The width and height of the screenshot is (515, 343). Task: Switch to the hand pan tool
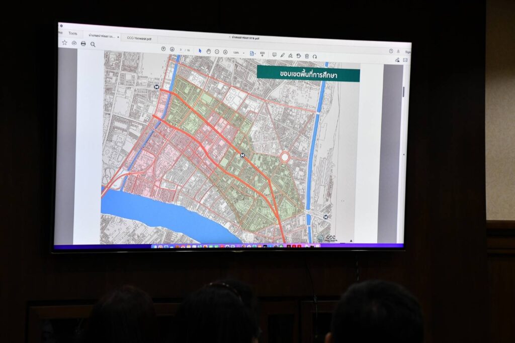tap(208, 51)
